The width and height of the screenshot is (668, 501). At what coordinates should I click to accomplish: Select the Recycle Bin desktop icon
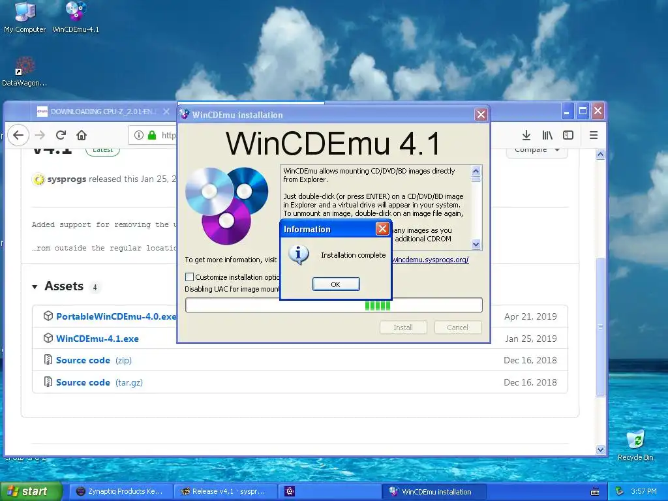[x=635, y=446]
